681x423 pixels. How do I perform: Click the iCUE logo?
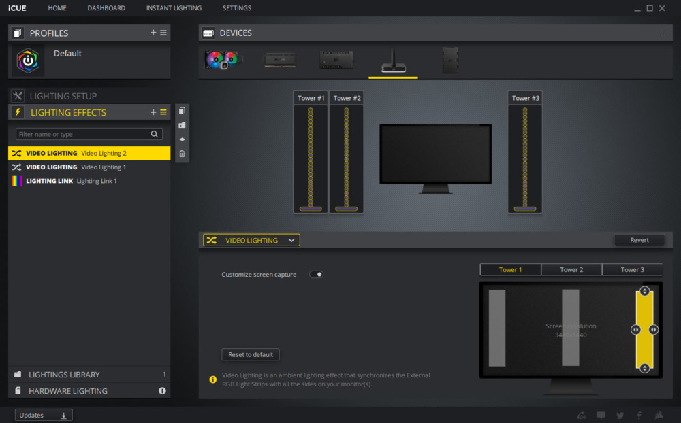[x=17, y=7]
